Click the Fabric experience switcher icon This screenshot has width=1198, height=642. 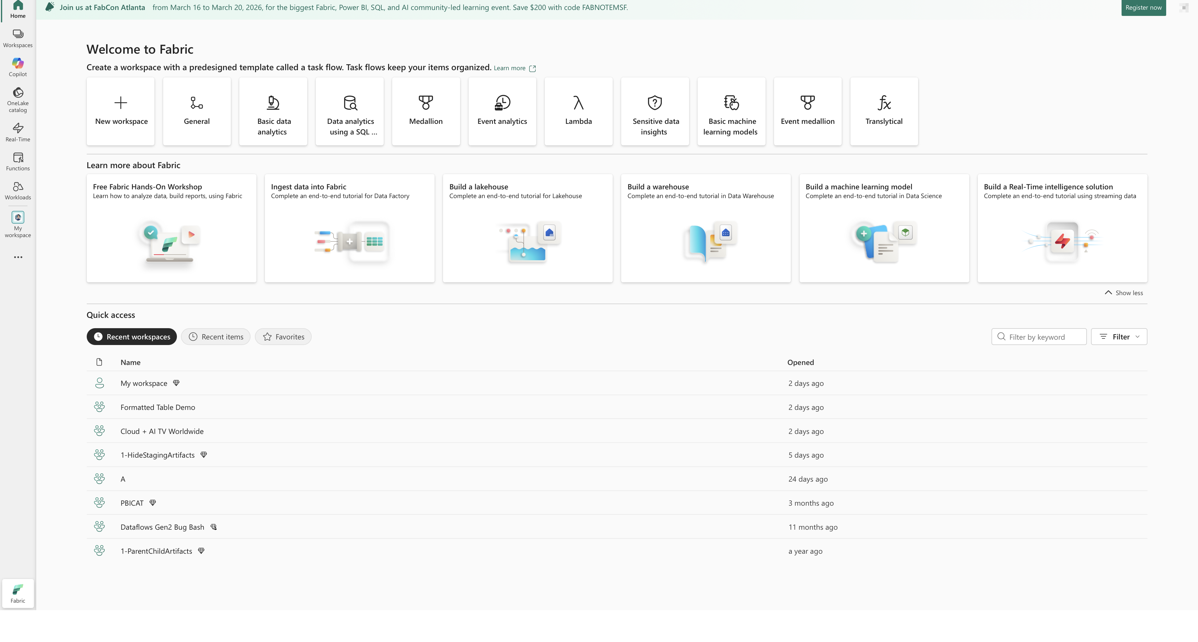click(18, 593)
